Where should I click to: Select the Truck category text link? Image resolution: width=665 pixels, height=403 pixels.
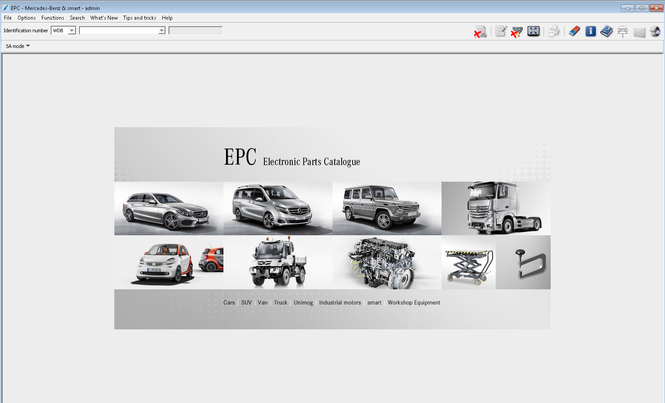[x=280, y=302]
